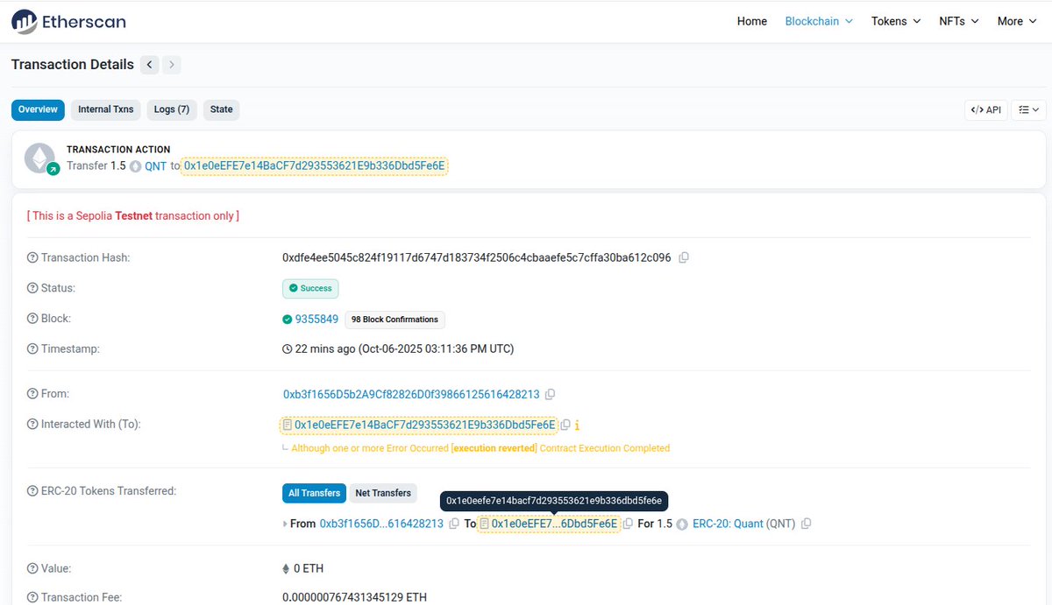Image resolution: width=1052 pixels, height=605 pixels.
Task: Open the list view options dropdown
Action: [1028, 109]
